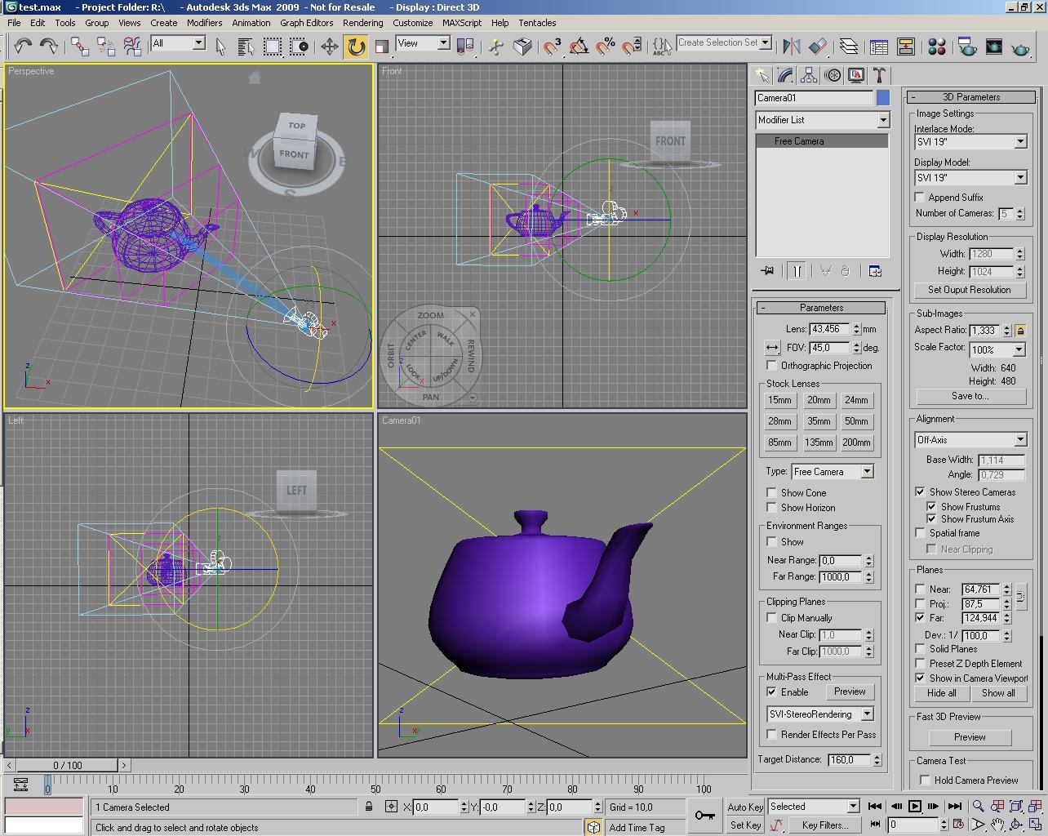
Task: Toggle the Show Stereo Cameras checkbox
Action: [921, 492]
